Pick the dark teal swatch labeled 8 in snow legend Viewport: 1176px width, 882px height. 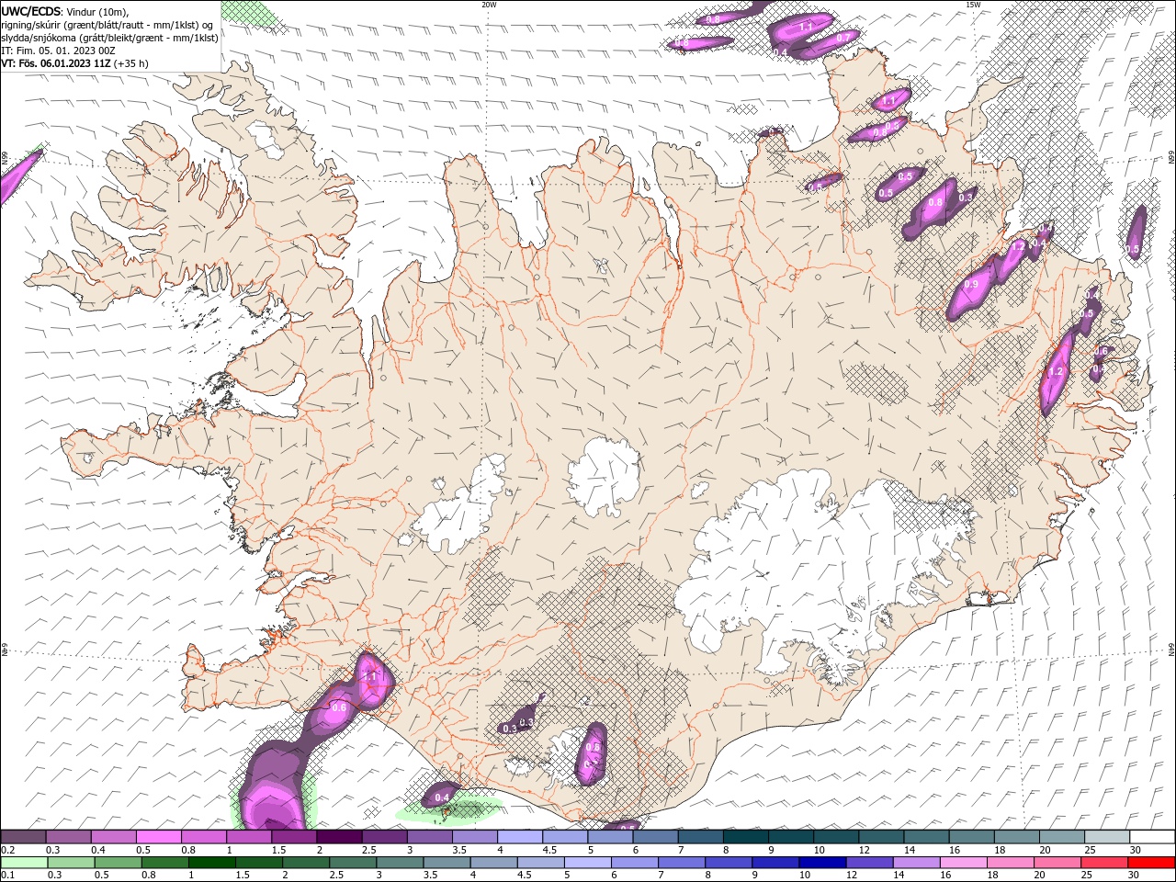pyautogui.click(x=745, y=837)
